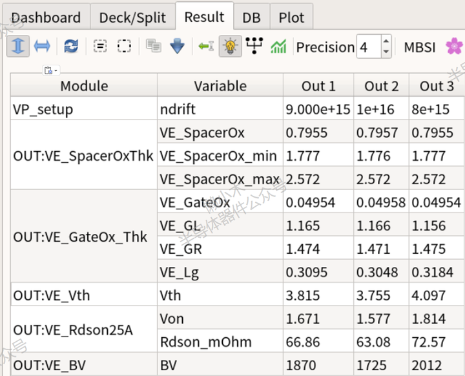This screenshot has width=465, height=376.
Task: Click the 1e+16 value cell
Action: click(x=382, y=109)
